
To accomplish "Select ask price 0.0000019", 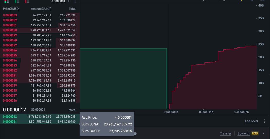I will [10, 86].
